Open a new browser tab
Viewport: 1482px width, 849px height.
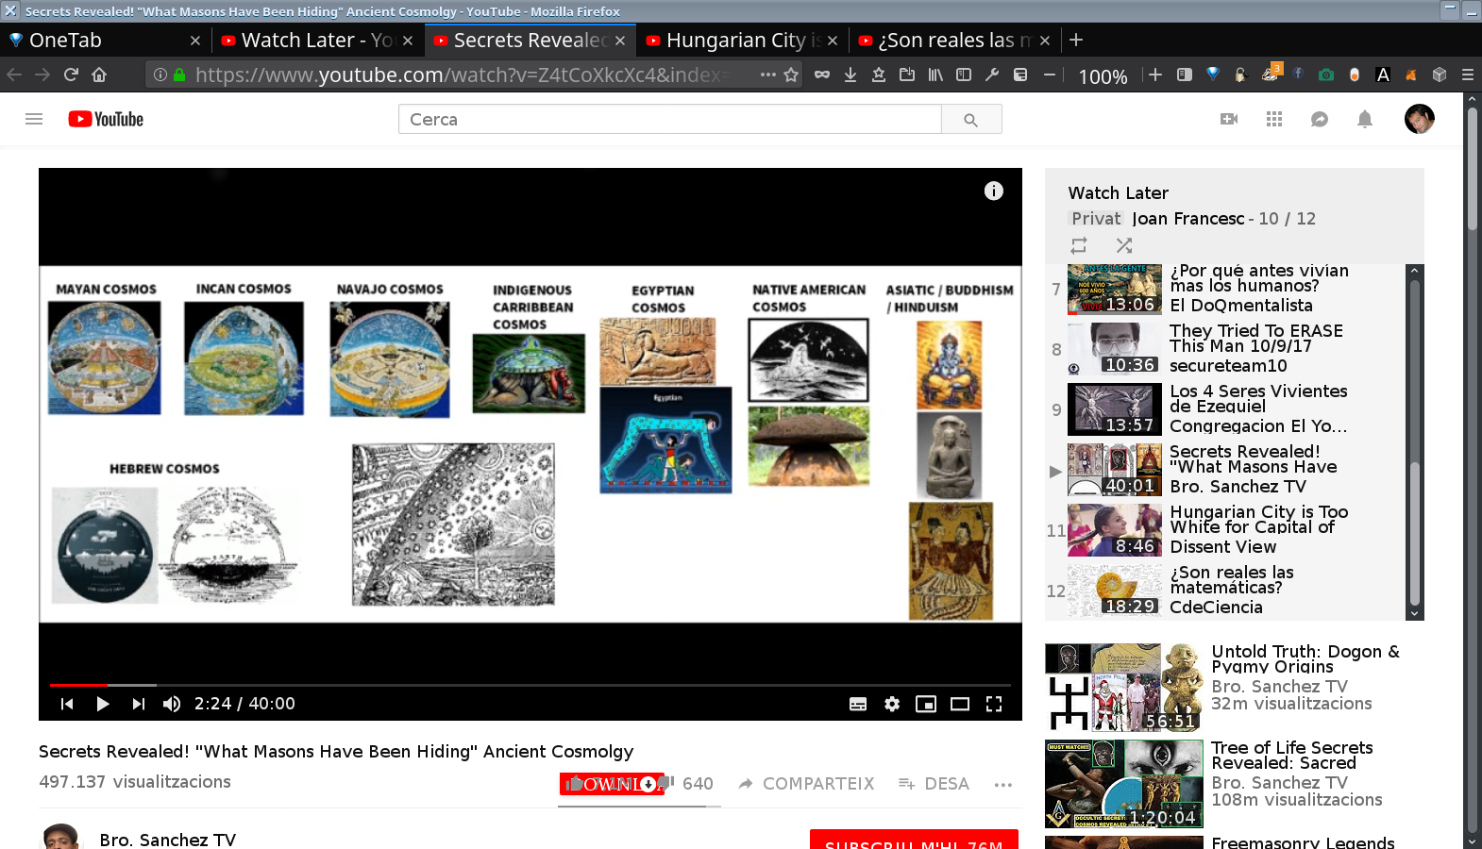[1076, 40]
